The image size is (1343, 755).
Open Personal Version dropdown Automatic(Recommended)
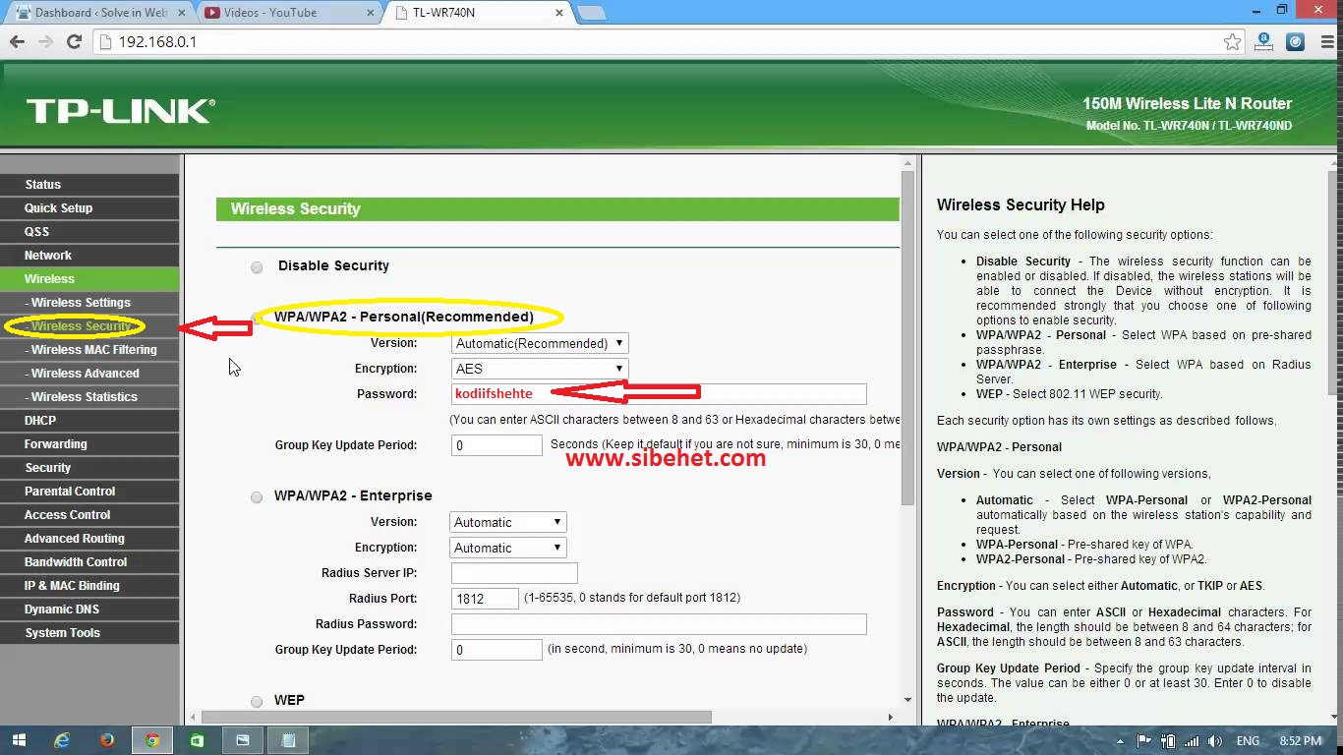(540, 343)
